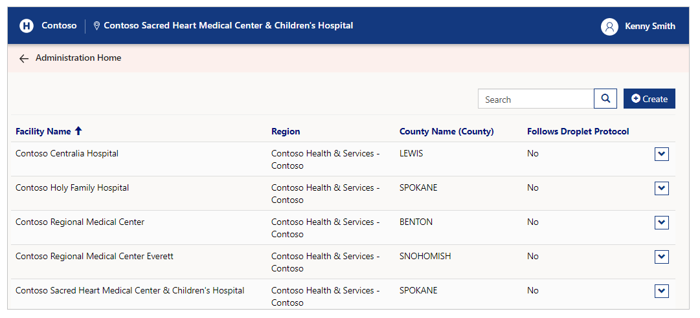Open dropdown for Contoso Regional Medical Center Everett
This screenshot has height=318, width=700.
662,257
